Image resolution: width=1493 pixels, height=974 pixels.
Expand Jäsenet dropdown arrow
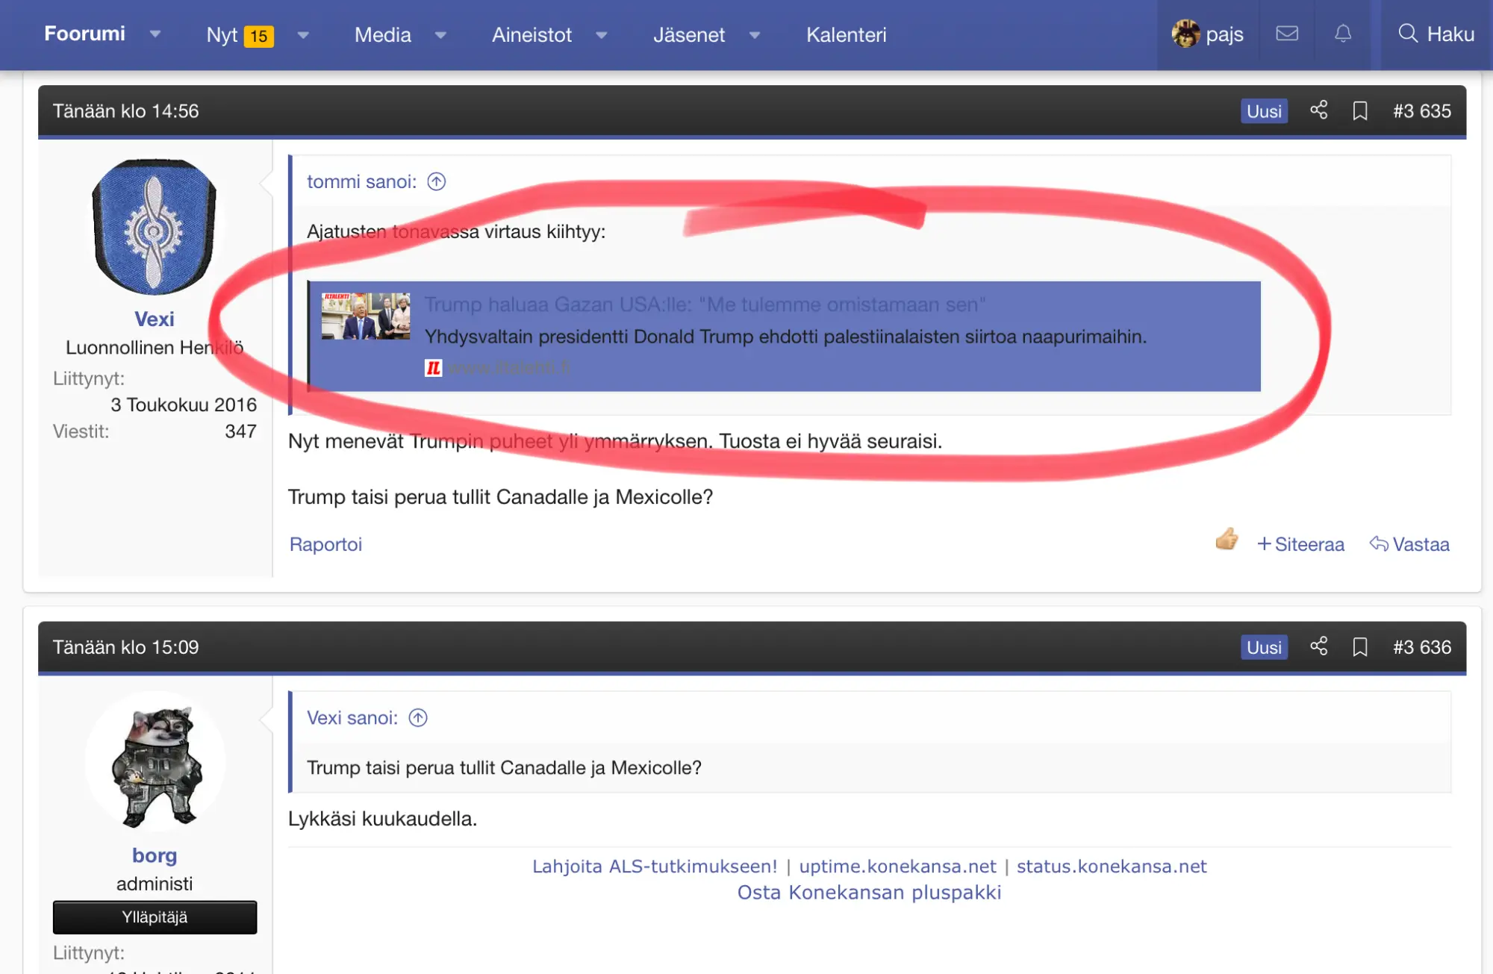[755, 35]
